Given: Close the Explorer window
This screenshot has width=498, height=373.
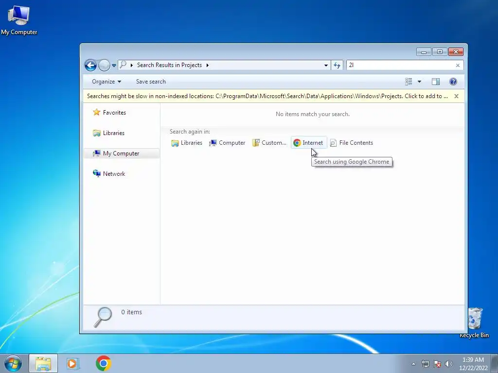Looking at the screenshot, I should click(456, 51).
